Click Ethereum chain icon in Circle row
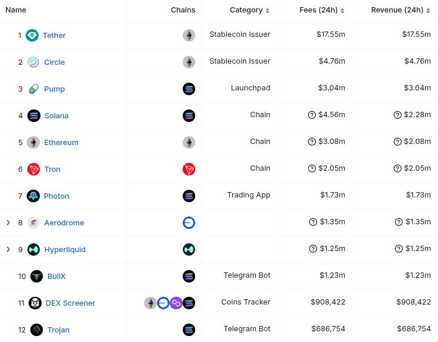The image size is (438, 342). point(189,62)
